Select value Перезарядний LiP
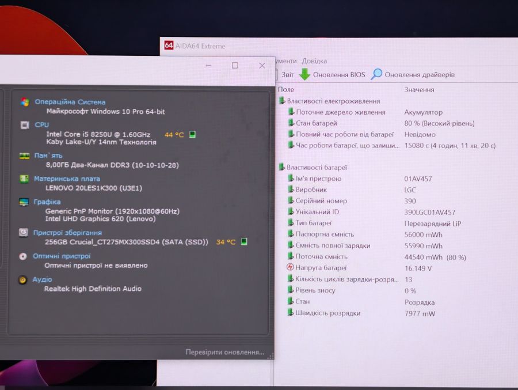The image size is (518, 390). pos(433,224)
